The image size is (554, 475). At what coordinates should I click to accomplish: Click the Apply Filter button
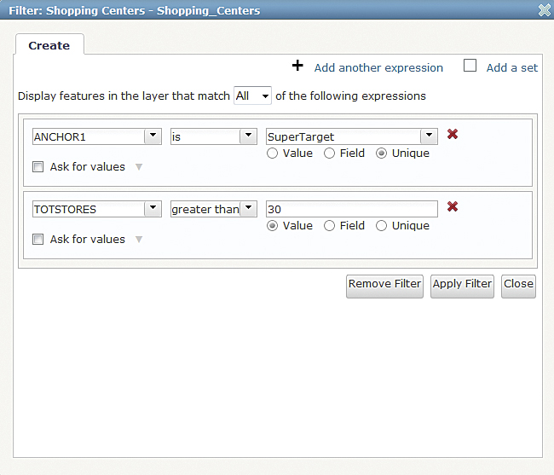point(462,285)
